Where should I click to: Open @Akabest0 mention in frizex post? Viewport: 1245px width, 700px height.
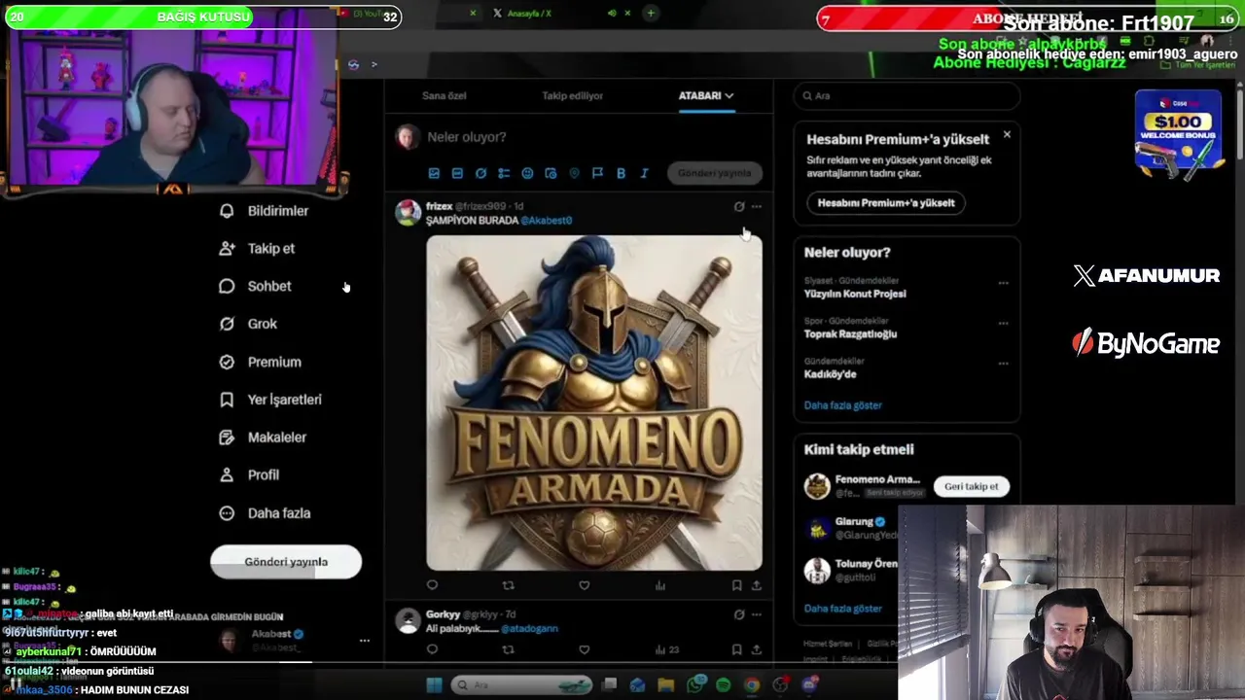click(547, 221)
